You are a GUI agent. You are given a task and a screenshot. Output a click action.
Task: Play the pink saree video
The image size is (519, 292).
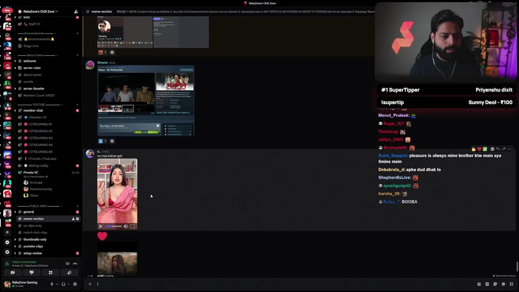(101, 226)
